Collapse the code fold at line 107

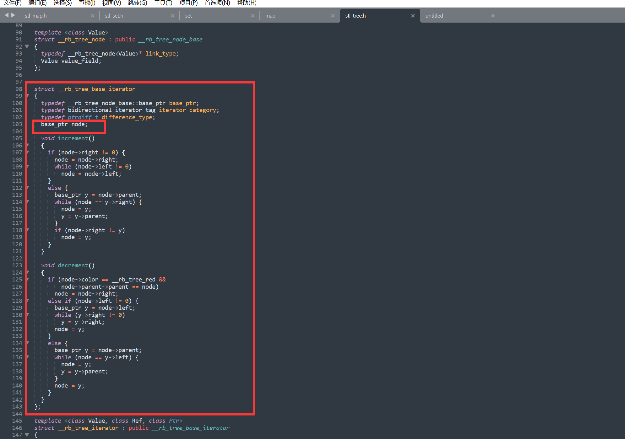[27, 152]
